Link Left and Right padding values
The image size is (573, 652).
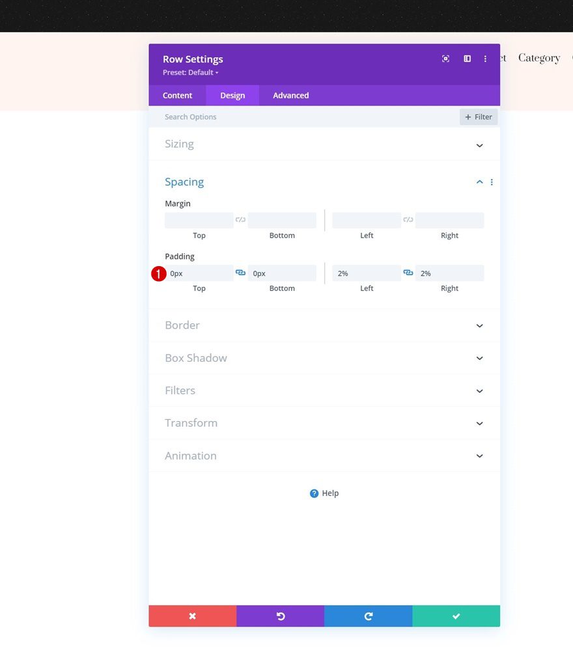tap(408, 273)
